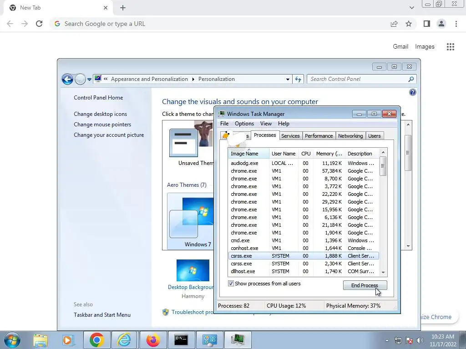Image resolution: width=466 pixels, height=349 pixels.
Task: Open Chrome profile avatar
Action: click(441, 24)
